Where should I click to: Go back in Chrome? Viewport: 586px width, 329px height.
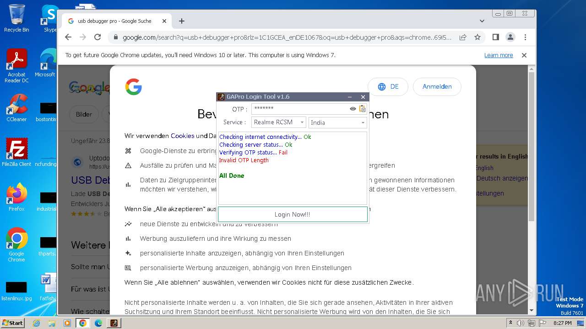[x=68, y=37]
